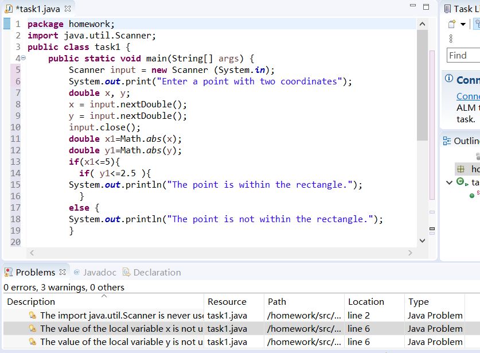Click the editor vertical scrollbar down arrow
480x353 pixels.
(422, 240)
